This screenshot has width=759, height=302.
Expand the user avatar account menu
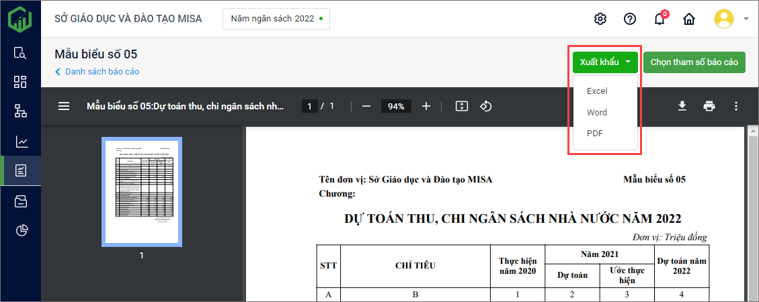click(731, 19)
